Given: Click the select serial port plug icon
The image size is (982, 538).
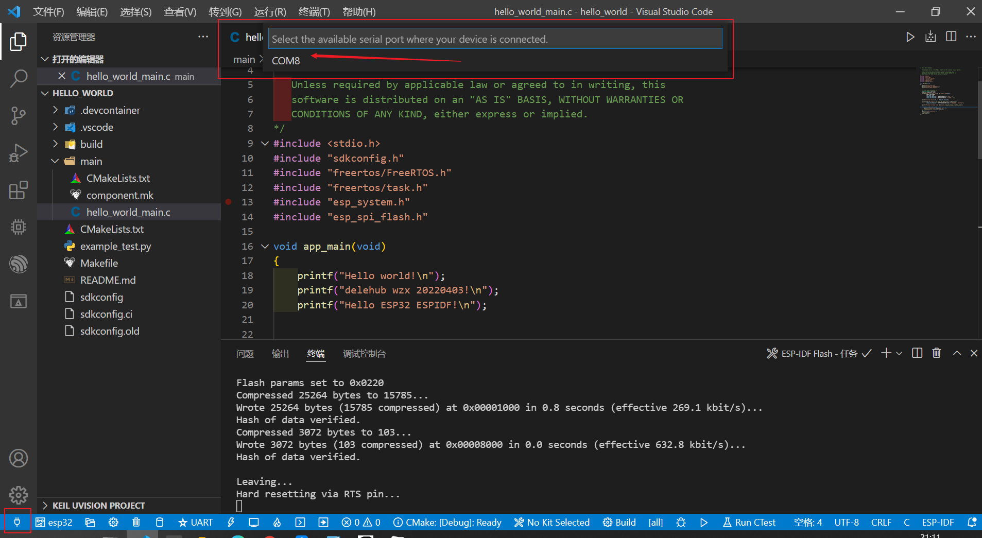Looking at the screenshot, I should [17, 522].
